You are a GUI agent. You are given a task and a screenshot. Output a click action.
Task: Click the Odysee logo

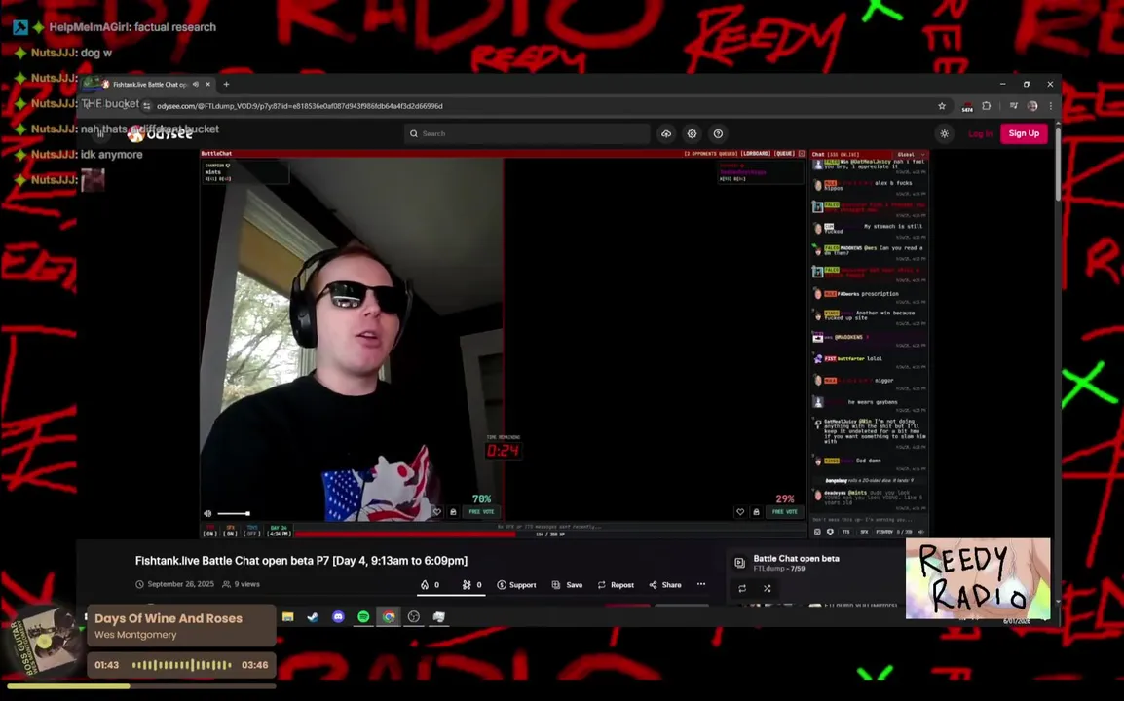(x=161, y=134)
